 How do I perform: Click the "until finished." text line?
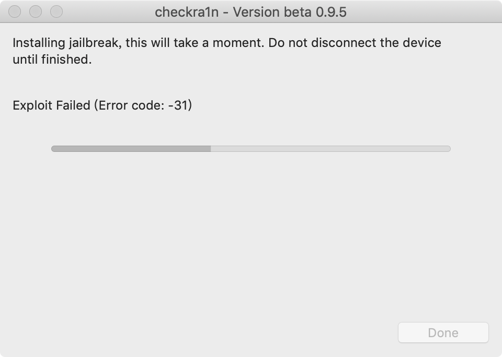(52, 59)
